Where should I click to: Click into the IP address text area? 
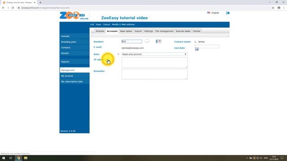154,63
